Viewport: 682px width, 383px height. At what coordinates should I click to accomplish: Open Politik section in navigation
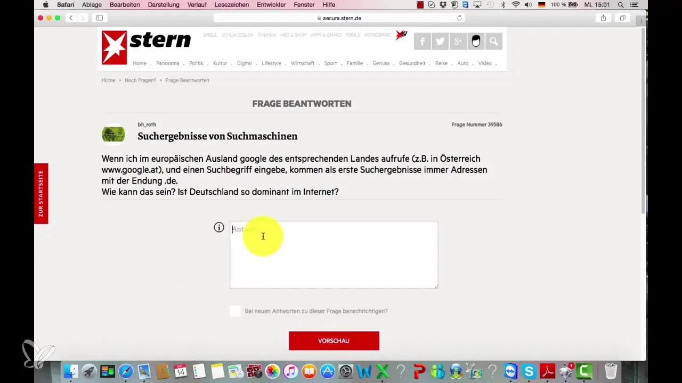click(196, 63)
